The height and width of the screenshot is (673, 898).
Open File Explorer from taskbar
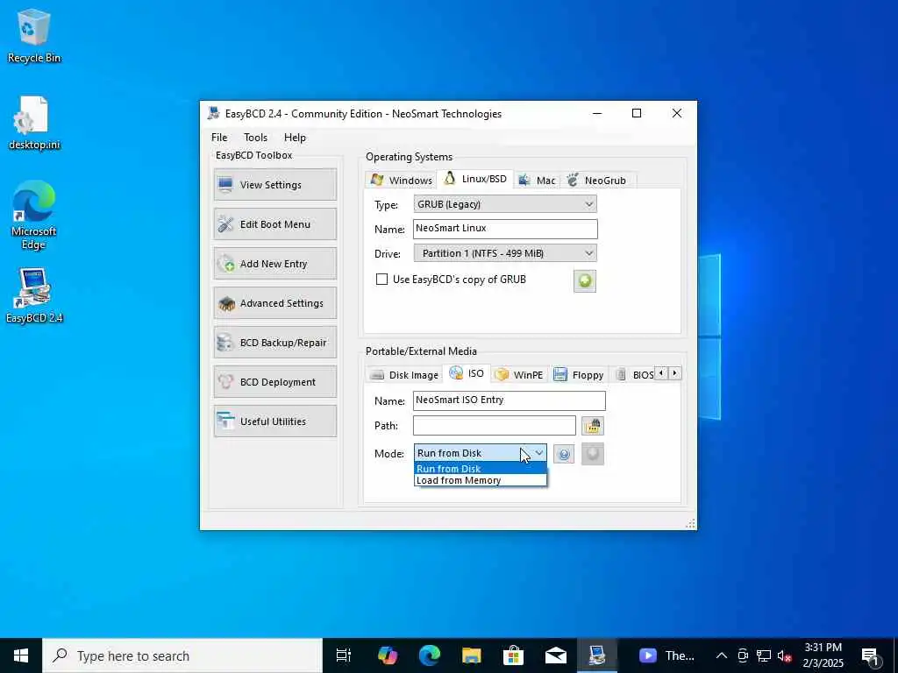click(x=471, y=655)
